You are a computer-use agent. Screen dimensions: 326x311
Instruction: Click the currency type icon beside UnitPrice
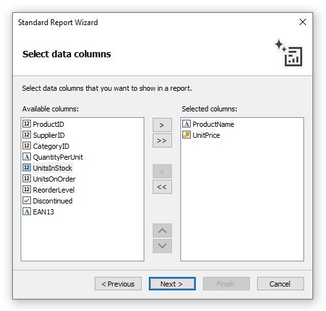tap(186, 135)
